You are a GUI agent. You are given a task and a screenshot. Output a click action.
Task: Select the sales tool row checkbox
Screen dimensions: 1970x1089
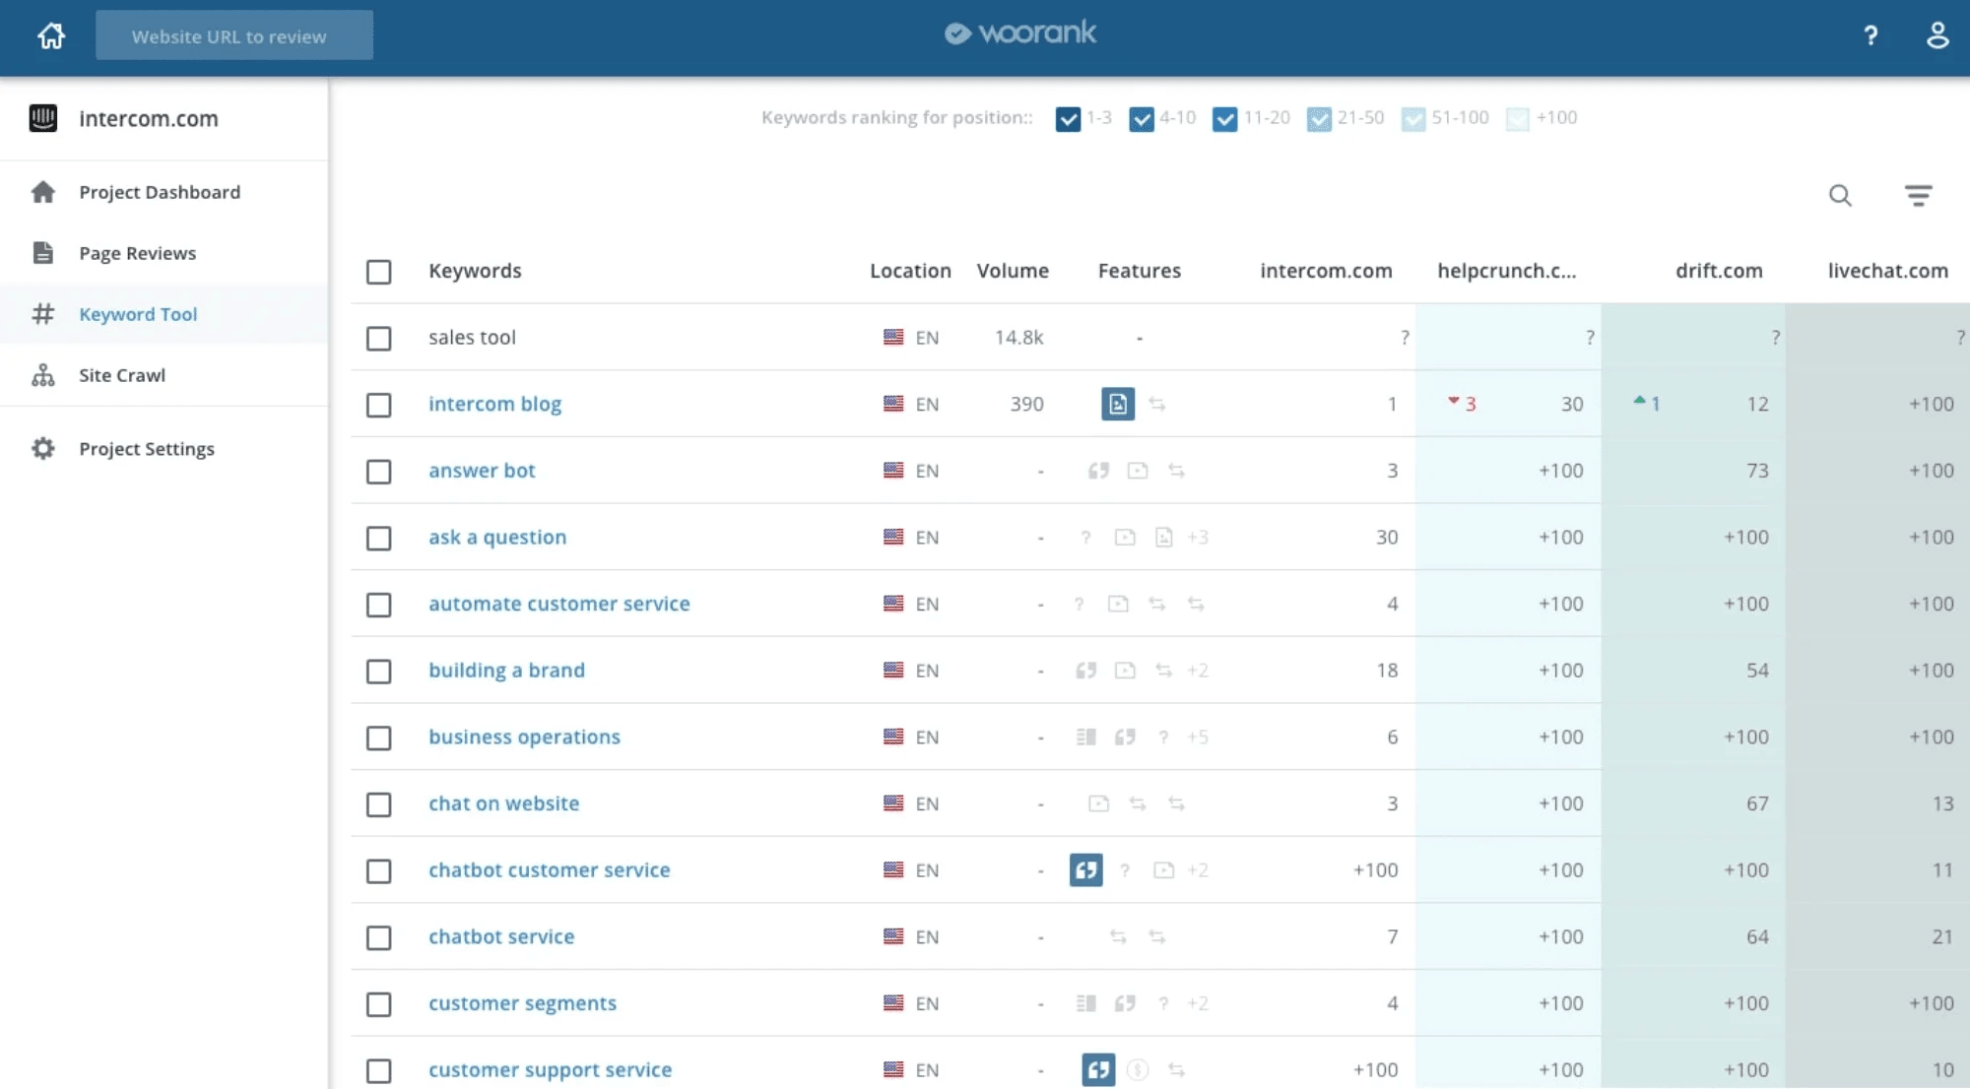point(378,339)
